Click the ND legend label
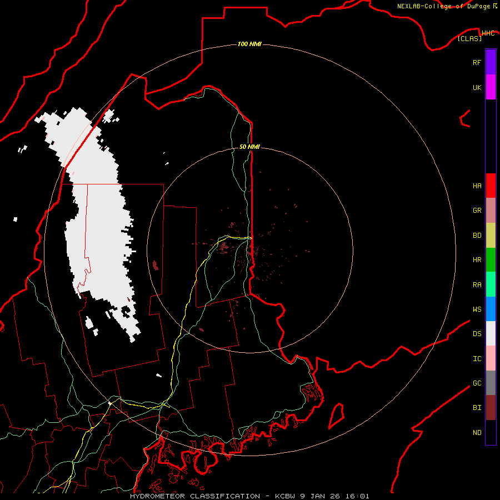 click(477, 433)
